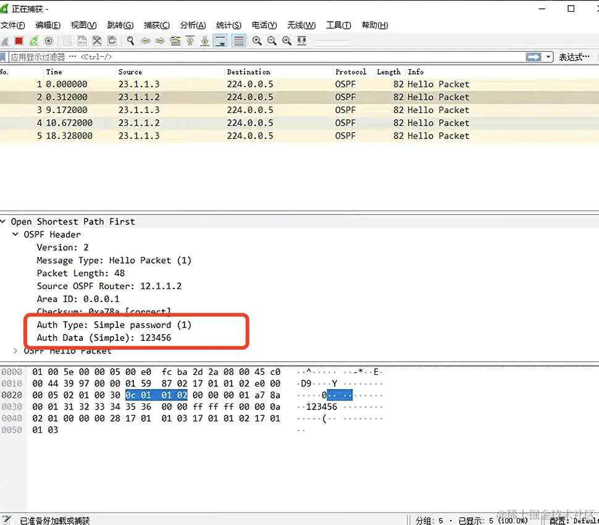Sort packets by the Source column header
Viewport: 599px width, 525px height.
click(x=170, y=72)
